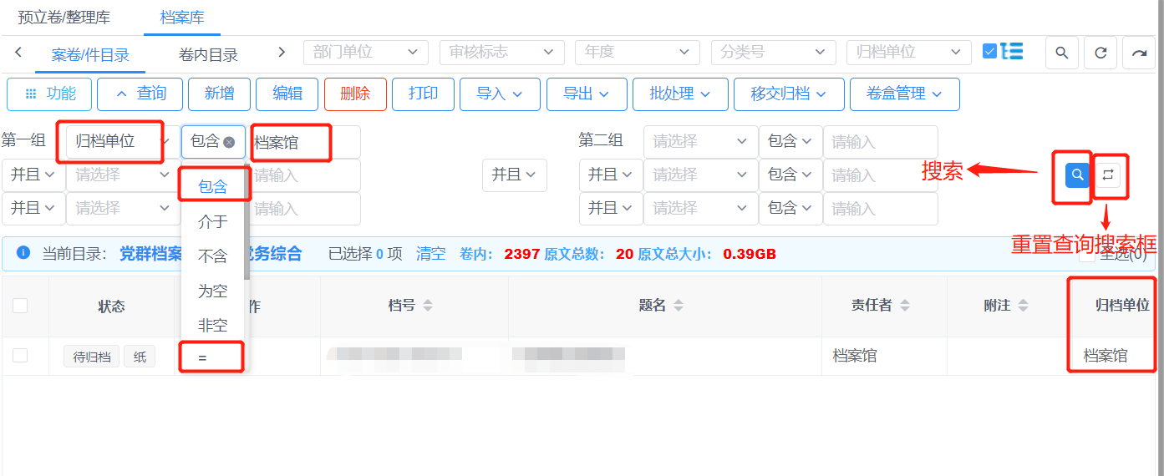Select the first row checkbox
Screen dimensions: 1164x476
pyautogui.click(x=20, y=356)
